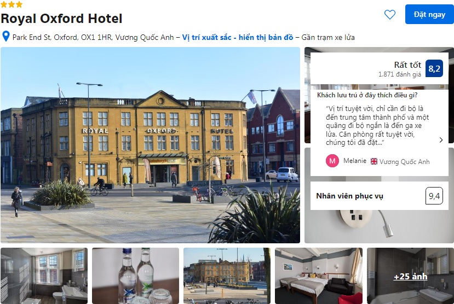Image resolution: width=454 pixels, height=304 pixels.
Task: View the distant hotel exterior thumbnail
Action: point(227,276)
